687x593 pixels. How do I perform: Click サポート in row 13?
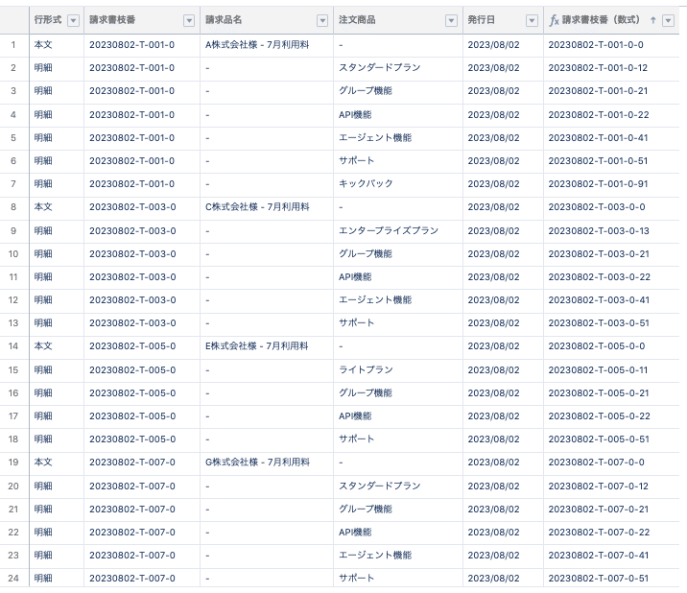pyautogui.click(x=356, y=323)
